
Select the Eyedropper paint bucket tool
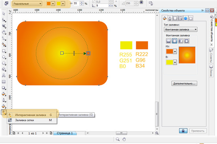[x=4, y=94]
